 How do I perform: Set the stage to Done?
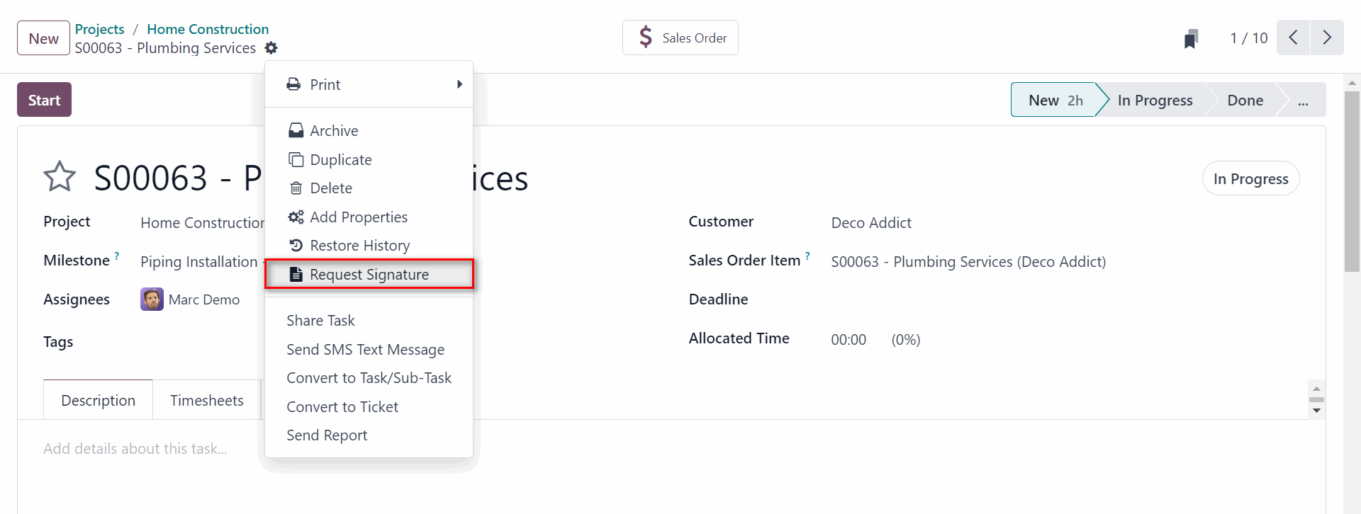click(1245, 101)
